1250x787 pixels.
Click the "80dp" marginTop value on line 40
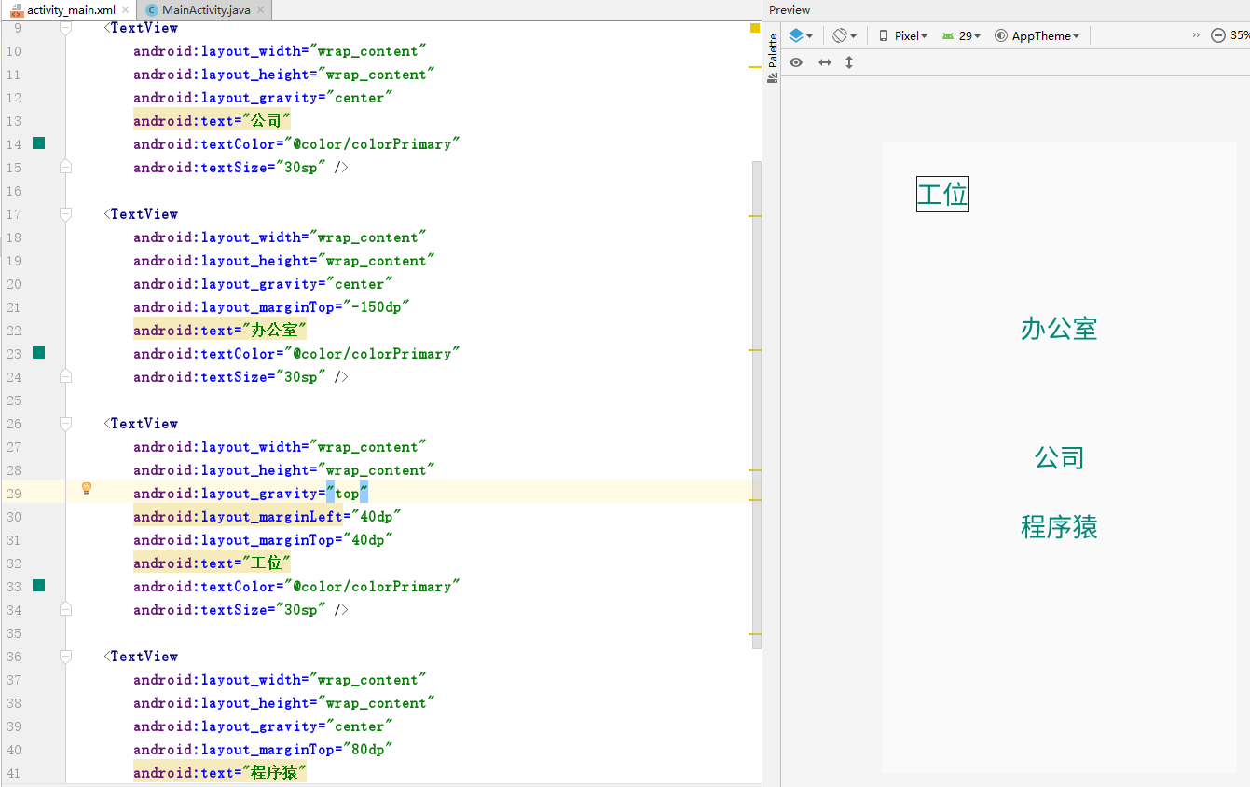(x=368, y=750)
